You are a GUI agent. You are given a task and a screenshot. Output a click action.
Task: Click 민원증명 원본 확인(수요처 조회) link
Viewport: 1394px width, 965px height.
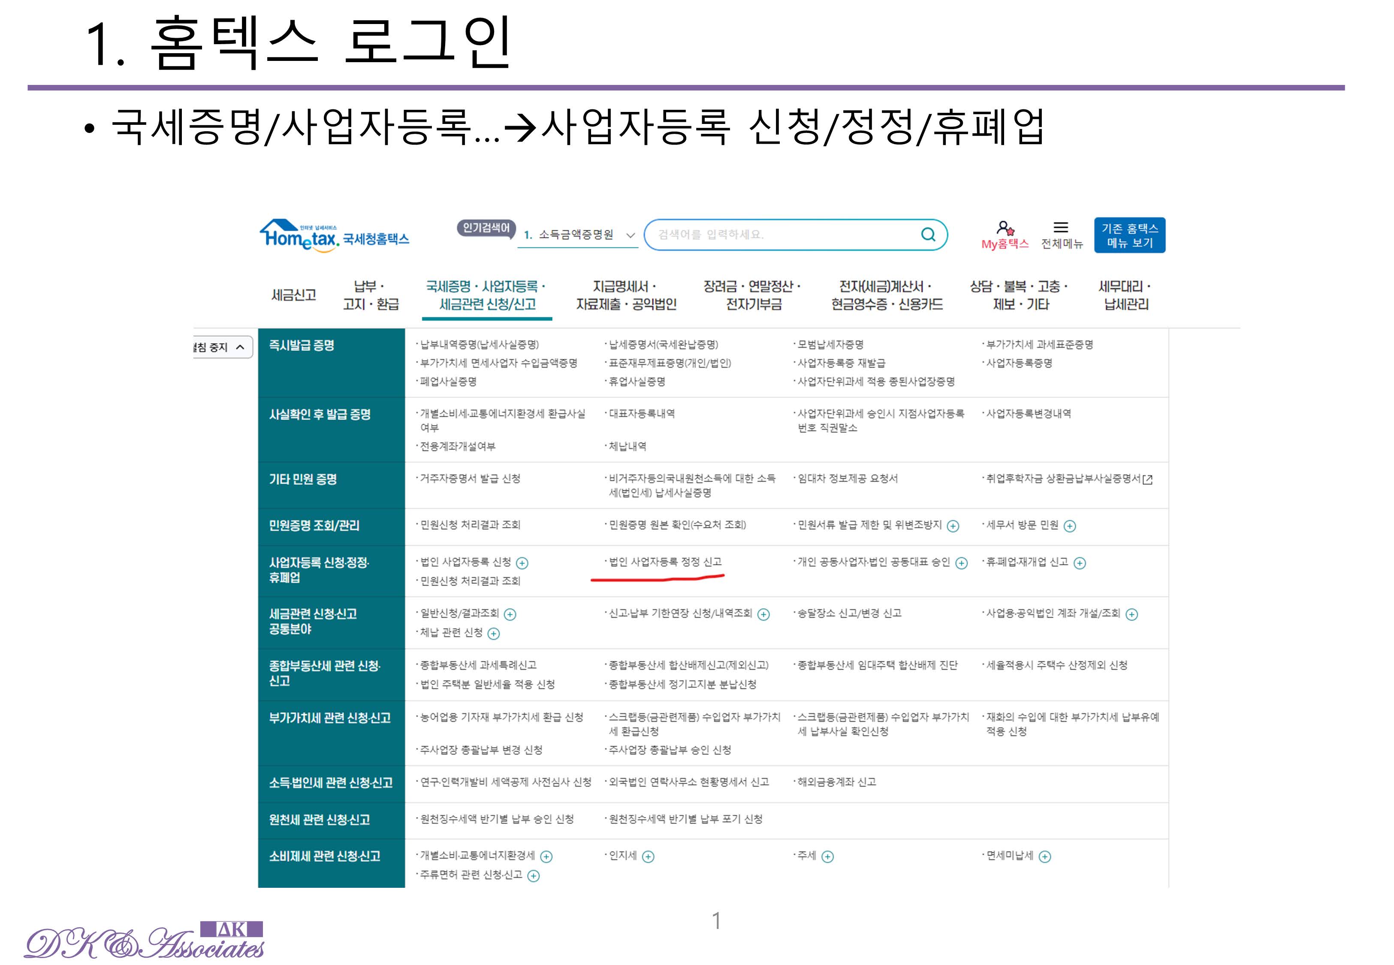pos(677,525)
